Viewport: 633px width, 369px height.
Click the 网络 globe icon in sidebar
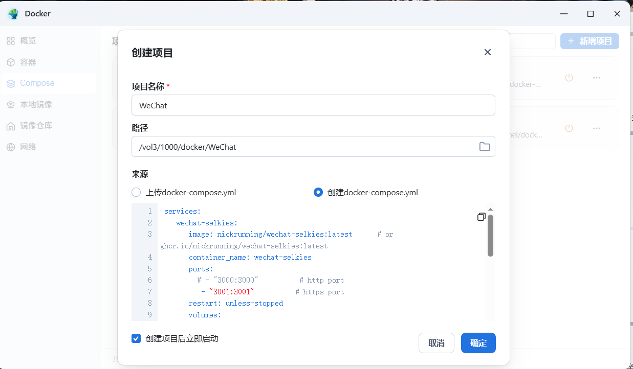(11, 147)
